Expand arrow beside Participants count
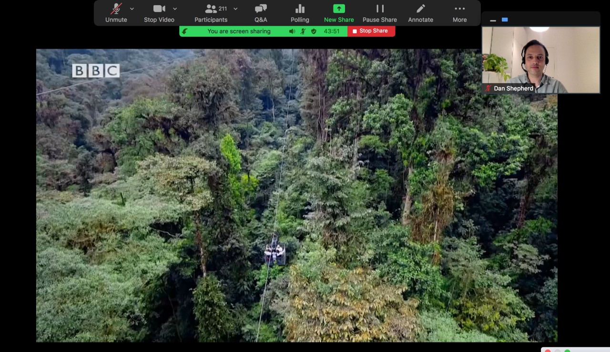The width and height of the screenshot is (610, 352). (x=235, y=9)
